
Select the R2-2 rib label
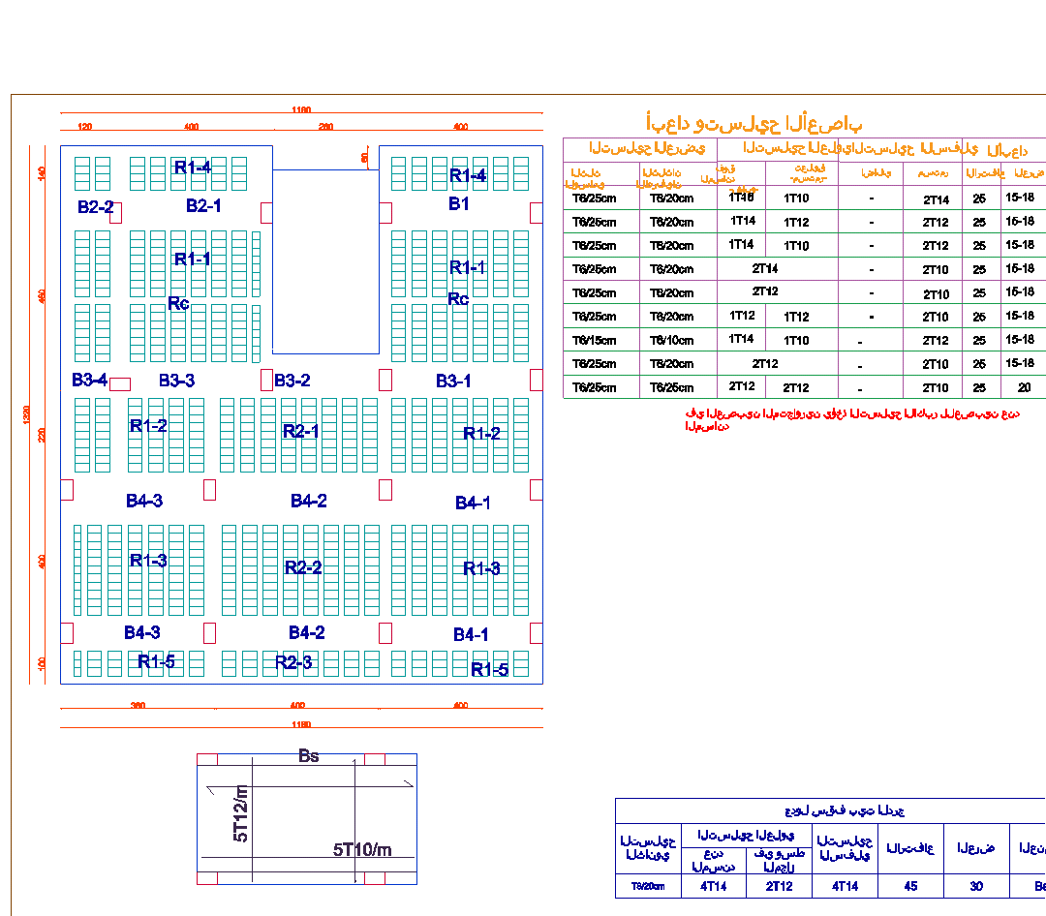click(x=303, y=568)
